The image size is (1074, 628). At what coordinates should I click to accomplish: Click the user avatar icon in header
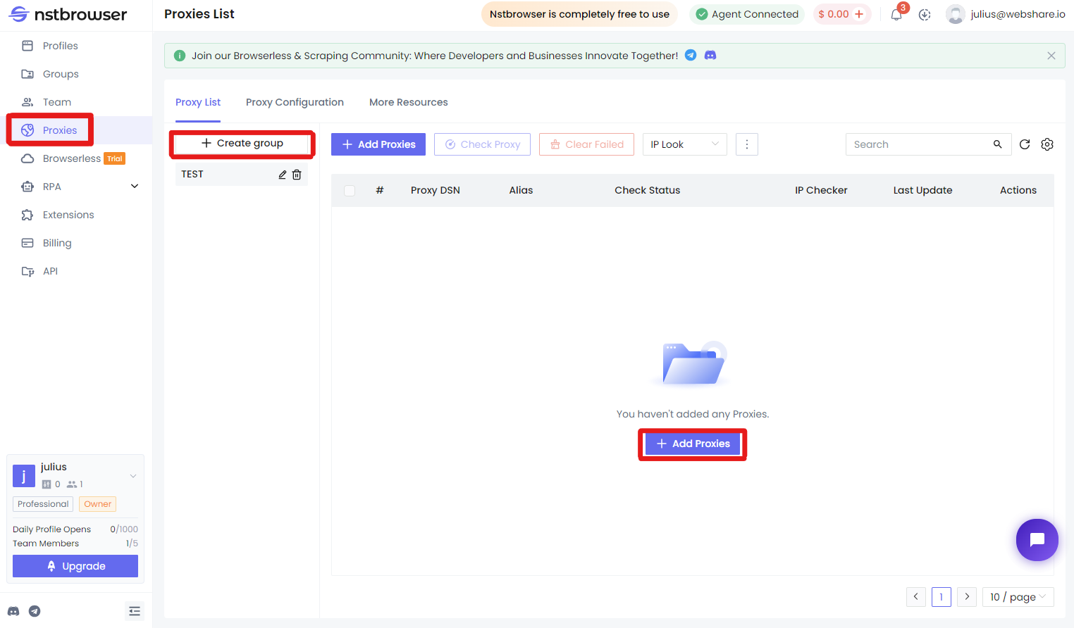[956, 14]
